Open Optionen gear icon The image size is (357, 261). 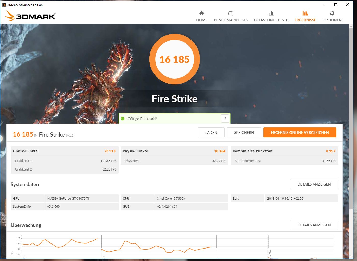[332, 13]
